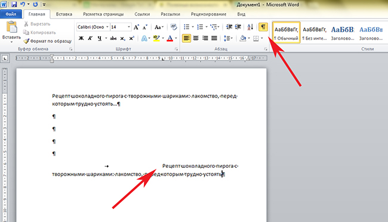Open Абзац dialog launcher
Viewport: 388px width, 222px height.
click(266, 49)
